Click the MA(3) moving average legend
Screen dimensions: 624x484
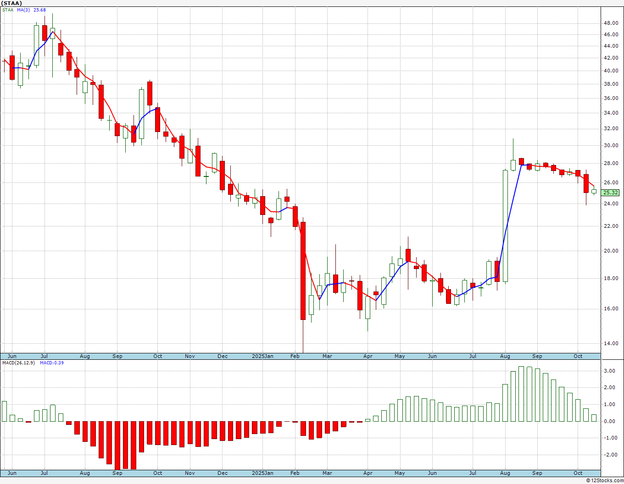(23, 10)
